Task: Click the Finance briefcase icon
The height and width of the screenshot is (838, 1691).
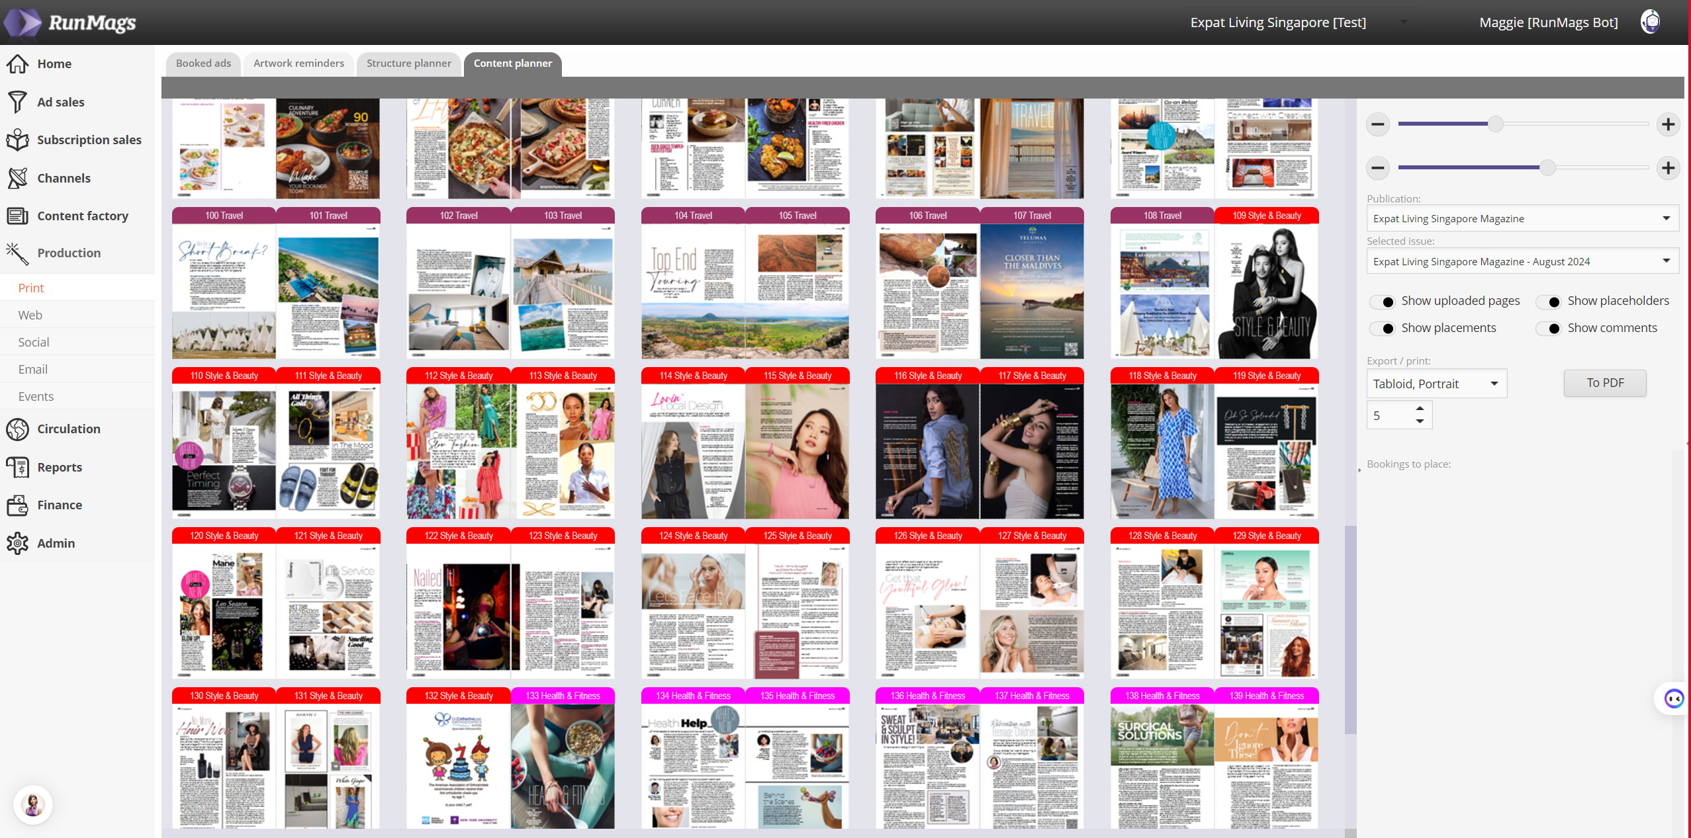Action: (x=18, y=505)
